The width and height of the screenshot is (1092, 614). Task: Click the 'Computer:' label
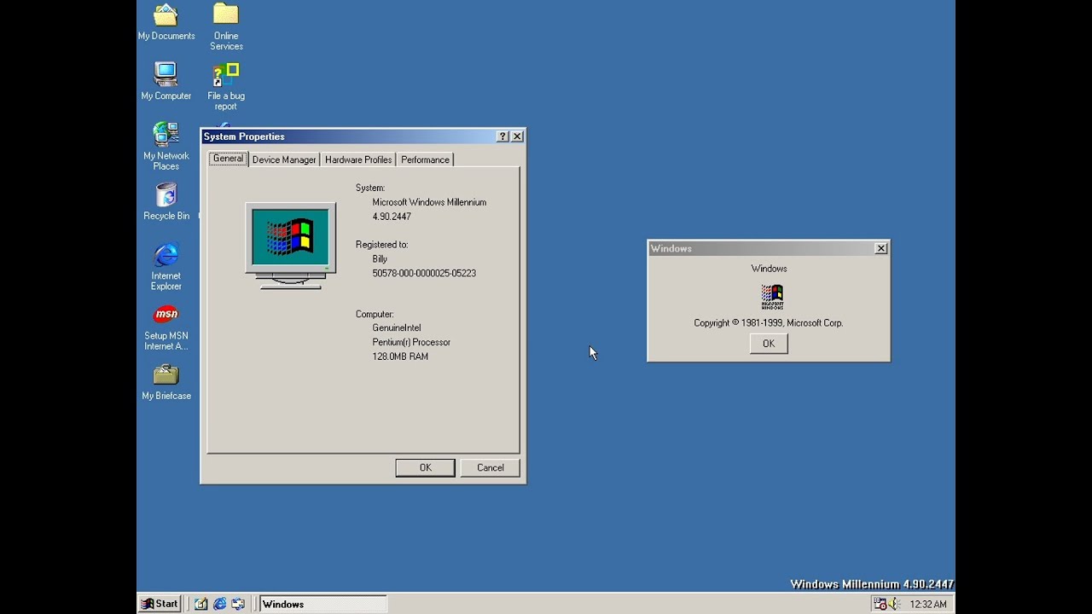point(375,314)
